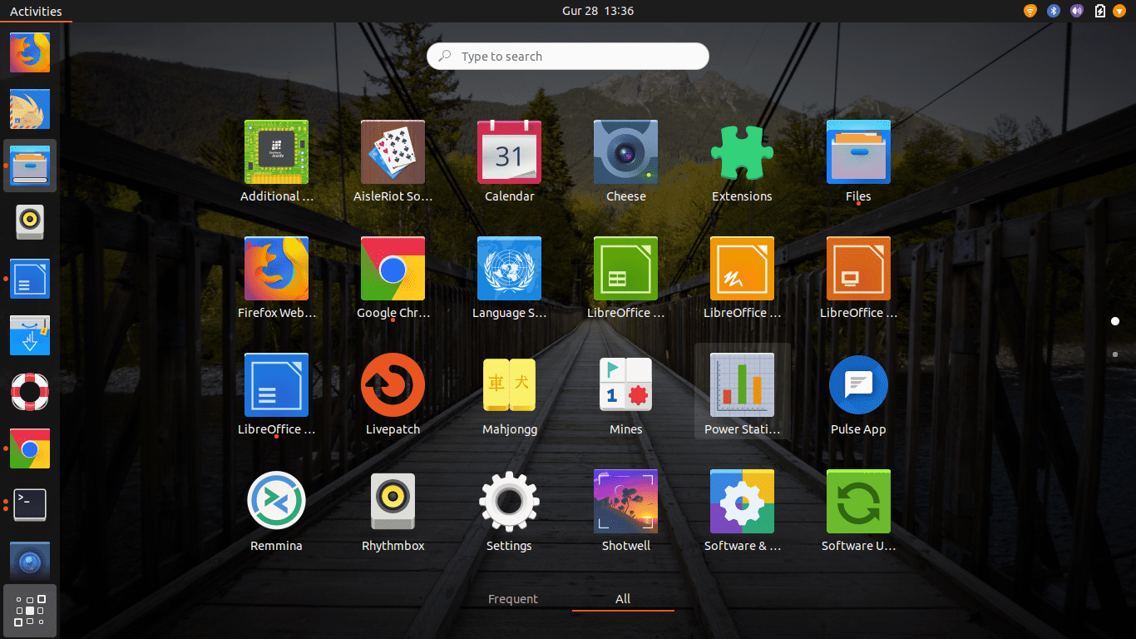
Task: Open Rhythmbox speaker icon in the dock
Action: pyautogui.click(x=30, y=222)
